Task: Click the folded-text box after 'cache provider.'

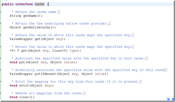Action: pos(110,23)
